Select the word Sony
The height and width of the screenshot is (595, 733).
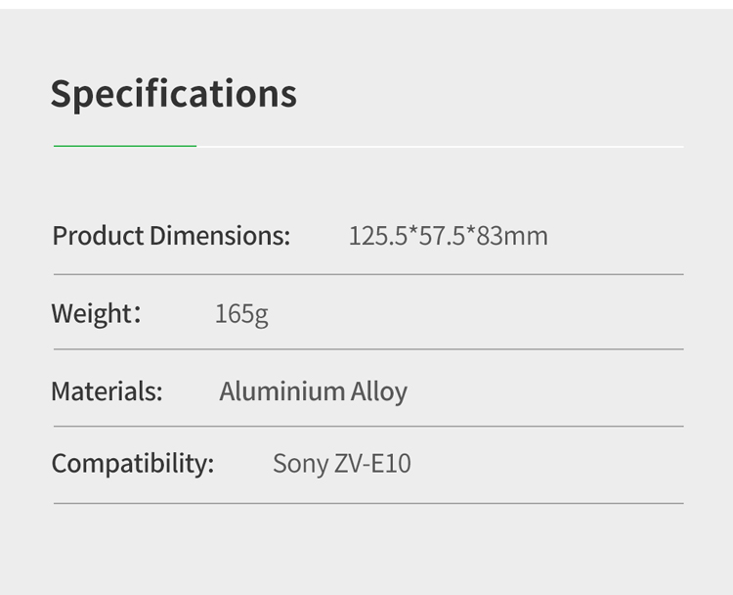[301, 463]
